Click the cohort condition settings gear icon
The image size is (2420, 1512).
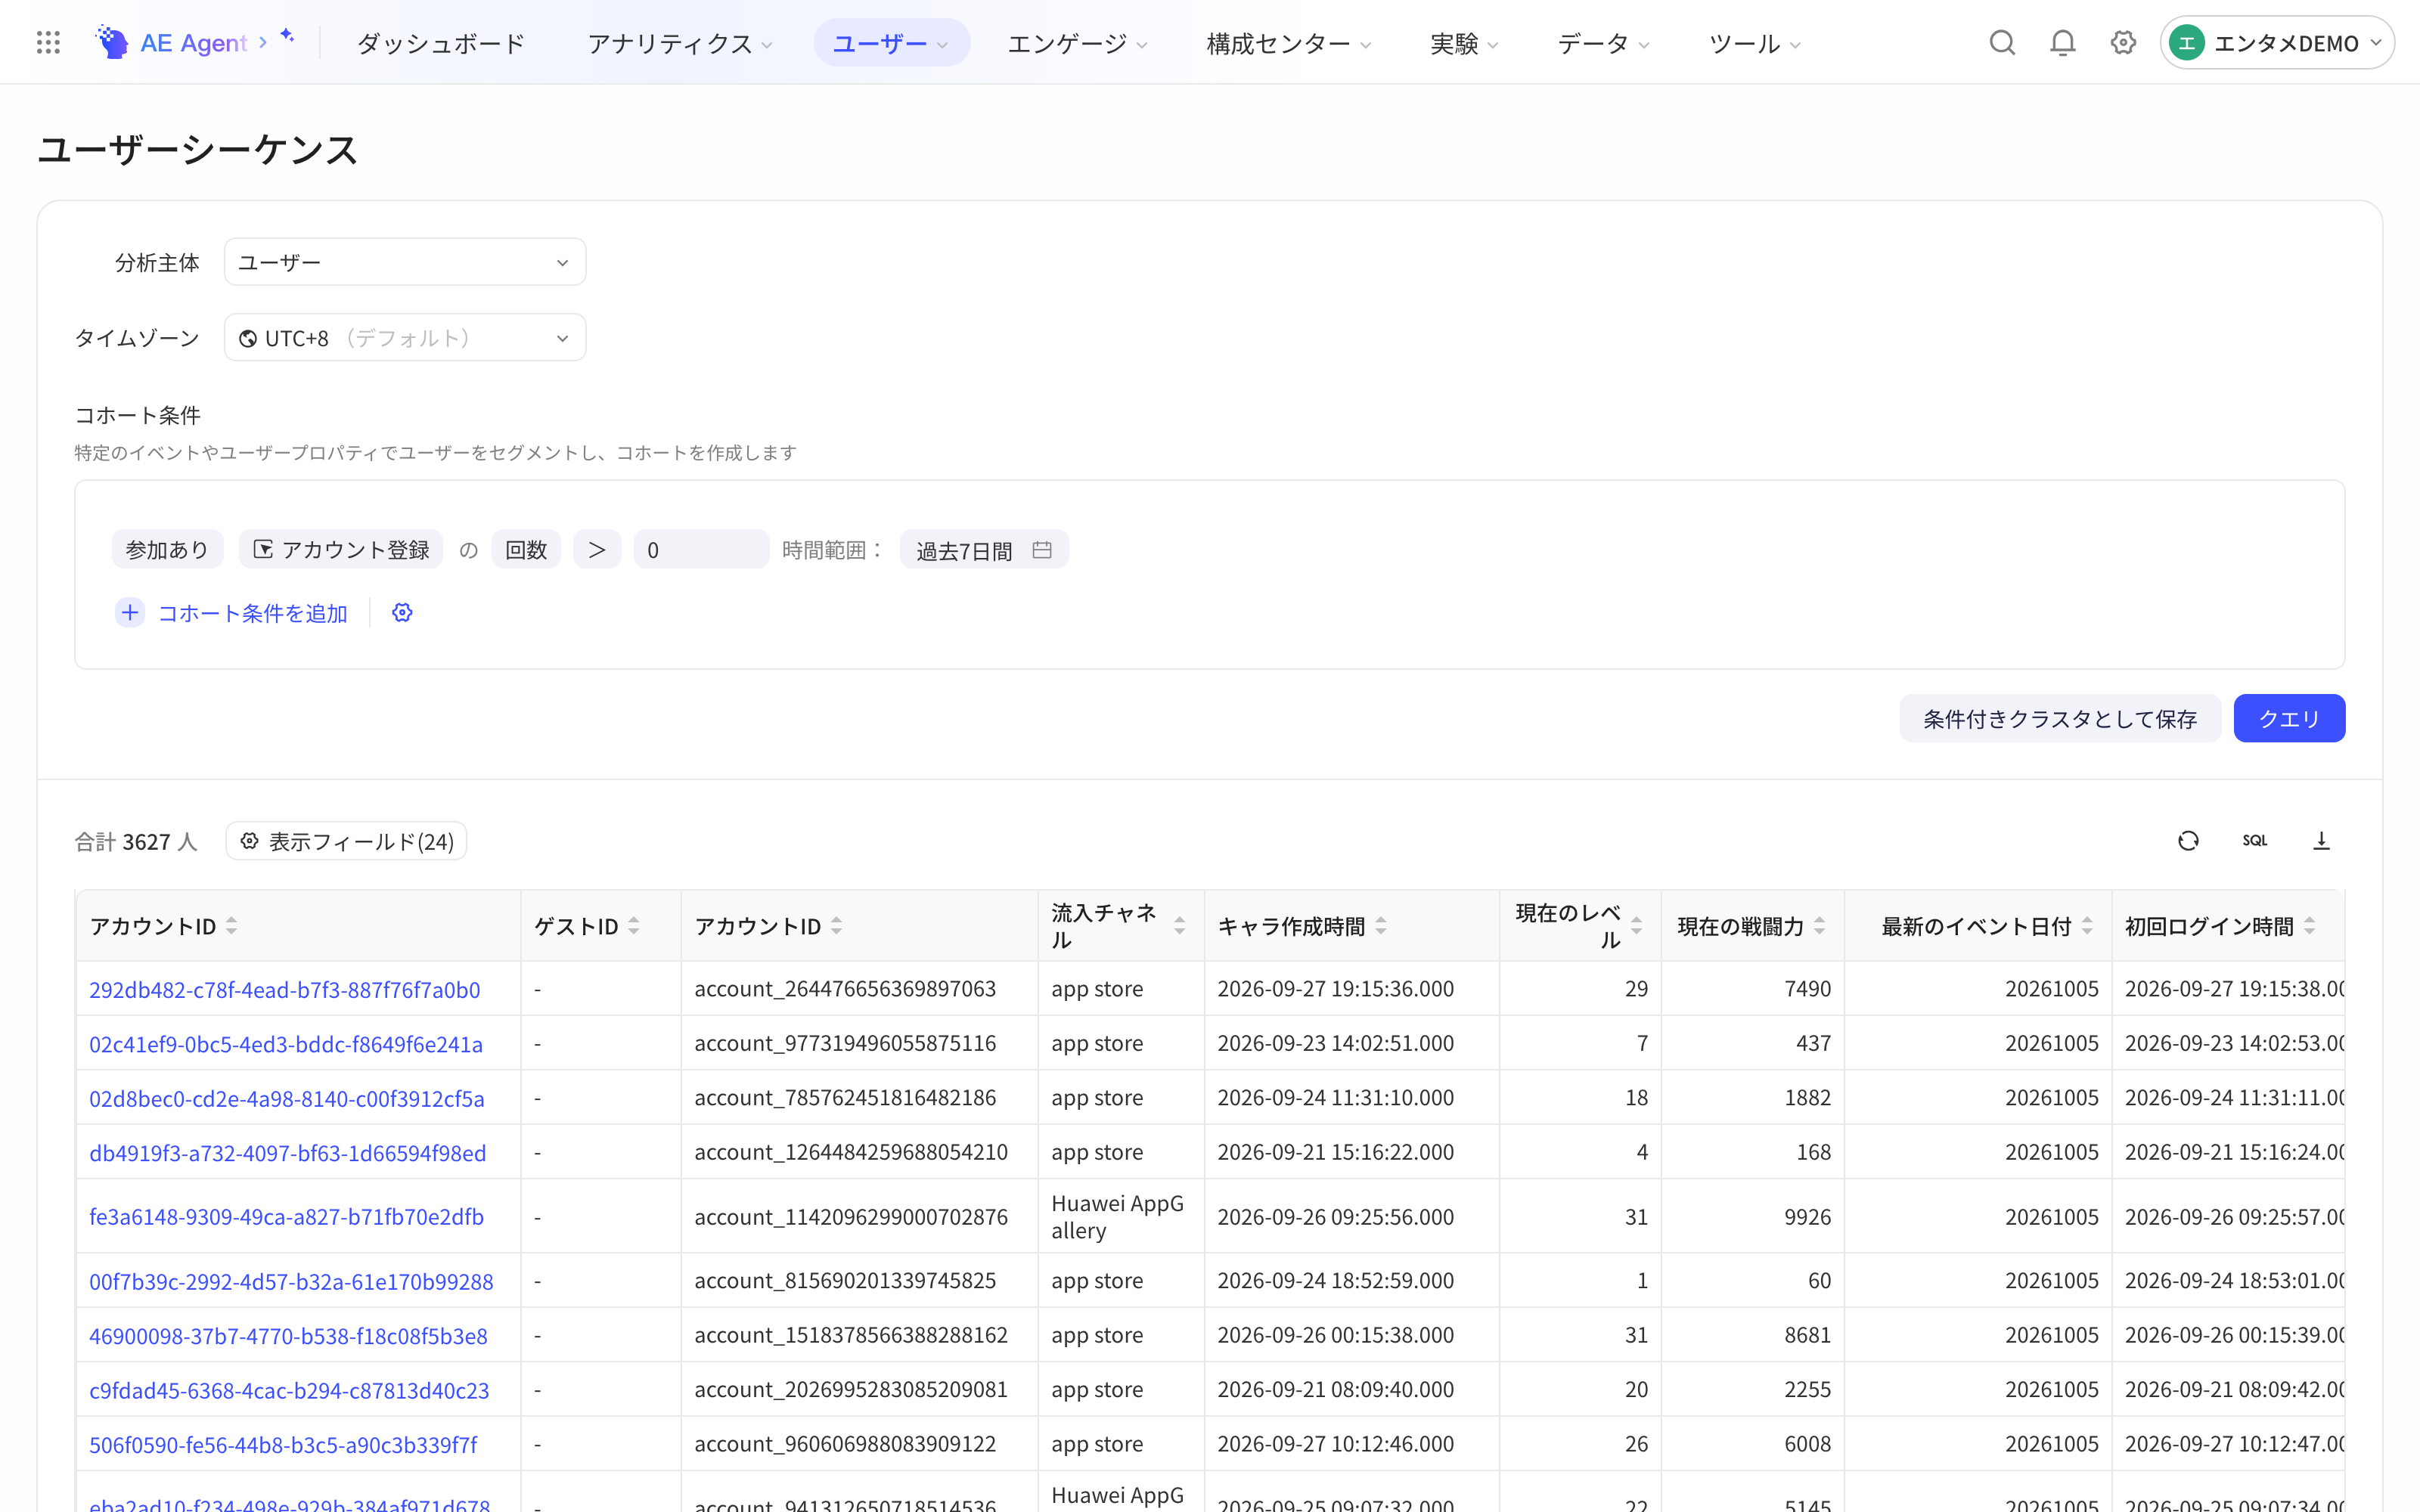[402, 612]
